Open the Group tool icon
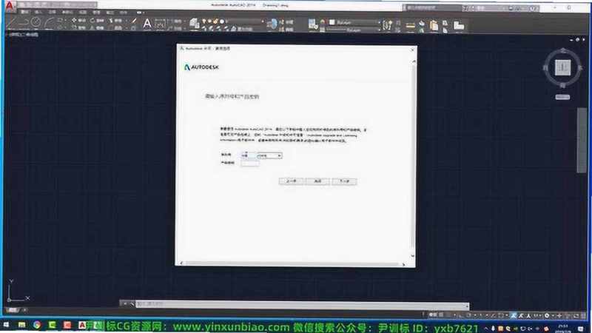This screenshot has height=333, width=592. [387, 25]
